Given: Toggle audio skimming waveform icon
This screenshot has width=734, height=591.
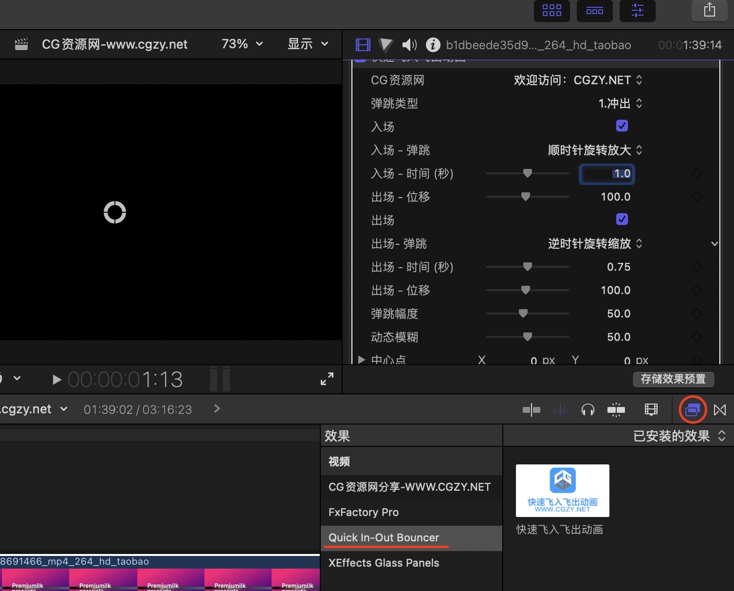Looking at the screenshot, I should click(560, 410).
